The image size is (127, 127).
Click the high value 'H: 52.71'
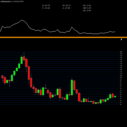coord(67,6)
